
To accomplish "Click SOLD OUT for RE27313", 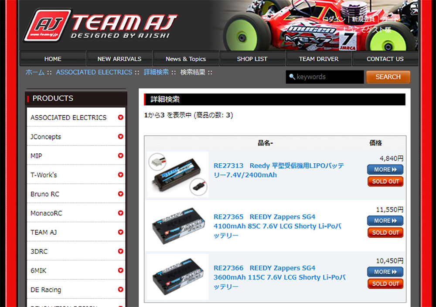I will 385,182.
